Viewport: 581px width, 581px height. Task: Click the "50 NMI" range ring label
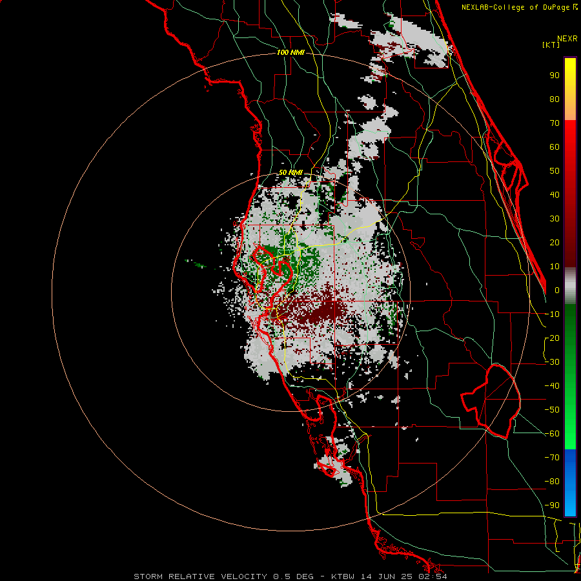290,172
